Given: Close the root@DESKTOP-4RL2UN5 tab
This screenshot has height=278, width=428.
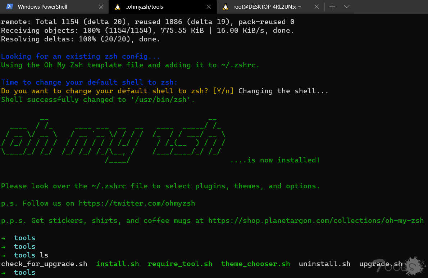Looking at the screenshot, I should click(x=317, y=7).
